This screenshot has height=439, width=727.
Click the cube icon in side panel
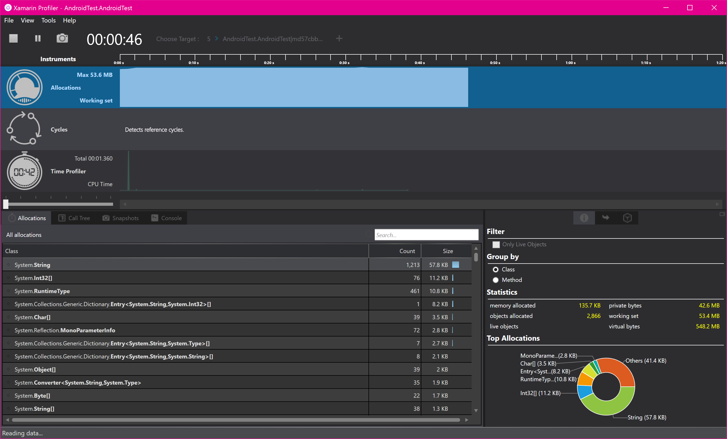click(627, 218)
